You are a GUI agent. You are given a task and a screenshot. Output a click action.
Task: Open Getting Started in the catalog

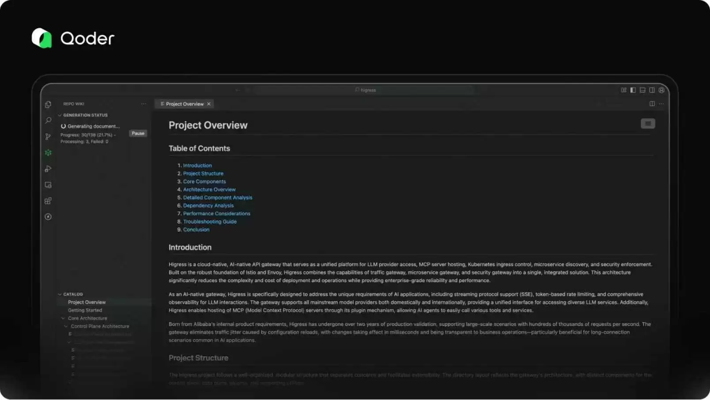coord(85,310)
